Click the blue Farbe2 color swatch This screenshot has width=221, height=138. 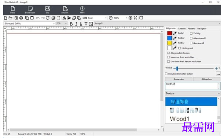click(x=170, y=38)
